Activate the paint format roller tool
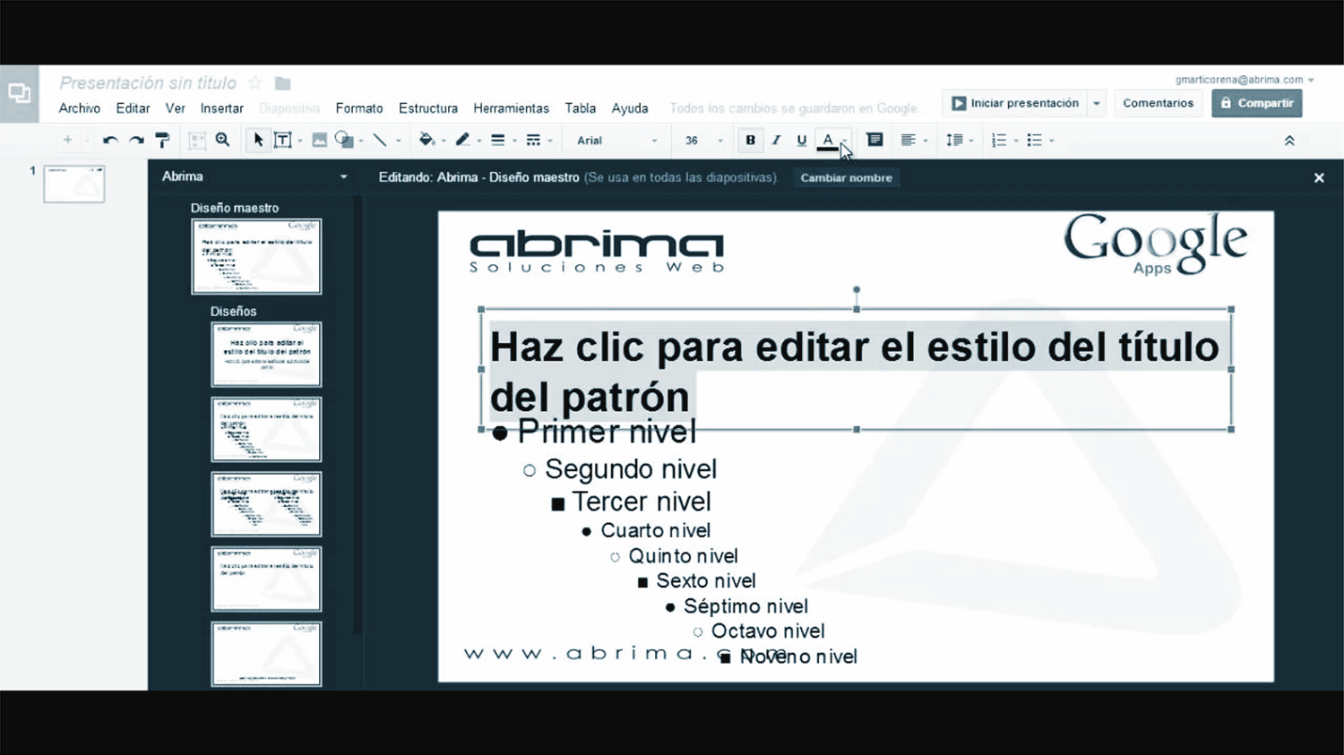This screenshot has height=755, width=1344. click(162, 140)
